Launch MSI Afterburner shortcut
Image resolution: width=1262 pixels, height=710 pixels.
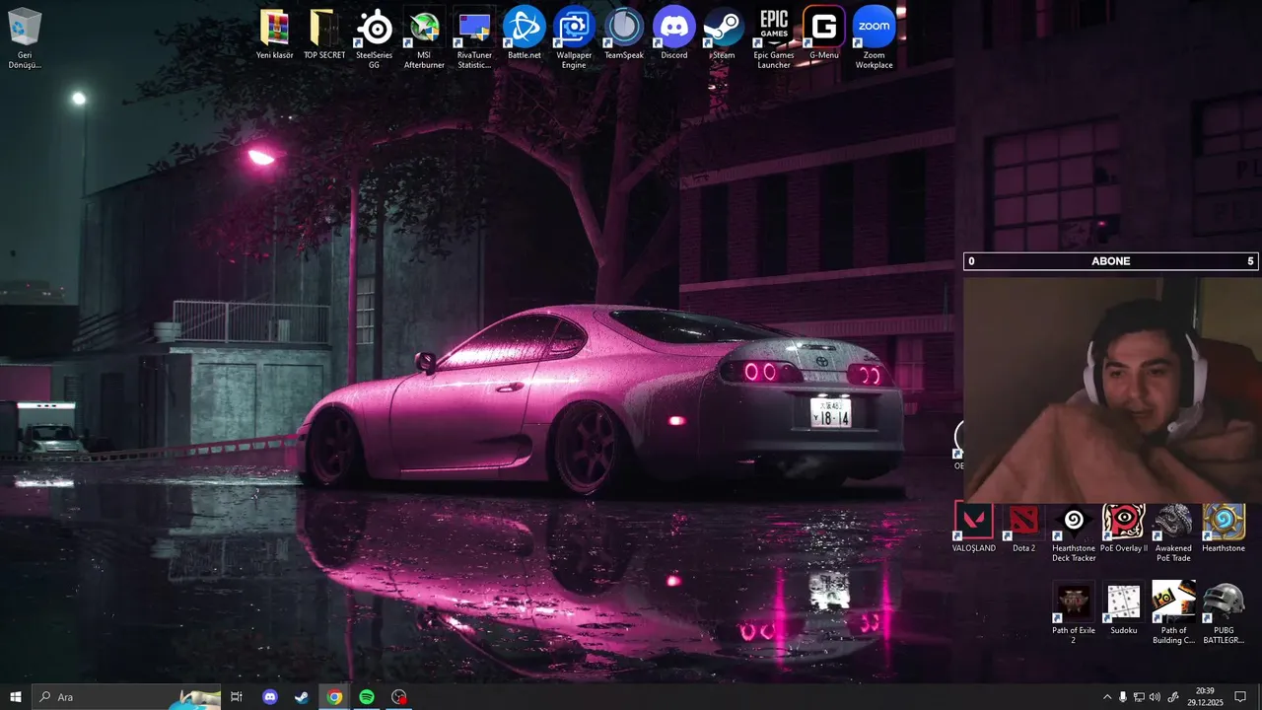point(424,37)
